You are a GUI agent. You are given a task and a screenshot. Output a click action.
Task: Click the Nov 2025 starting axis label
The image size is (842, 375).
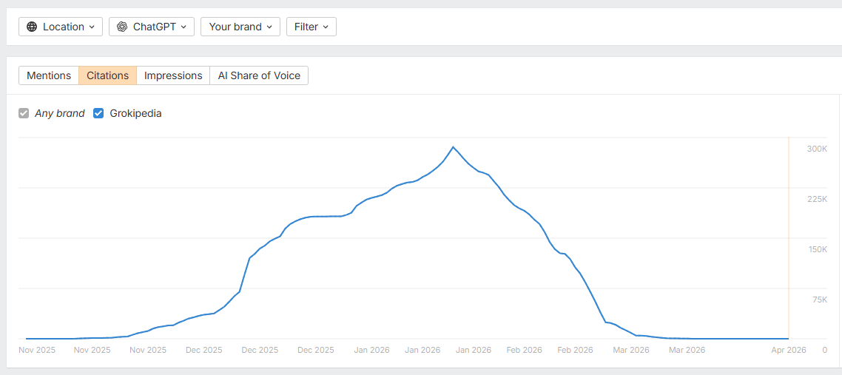(37, 350)
